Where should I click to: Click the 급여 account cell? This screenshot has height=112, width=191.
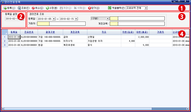point(75,37)
